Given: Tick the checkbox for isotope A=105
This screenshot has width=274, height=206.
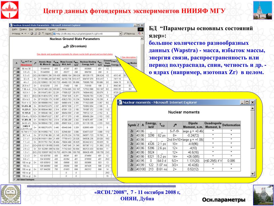Looking at the screenshot, I should (14, 159).
